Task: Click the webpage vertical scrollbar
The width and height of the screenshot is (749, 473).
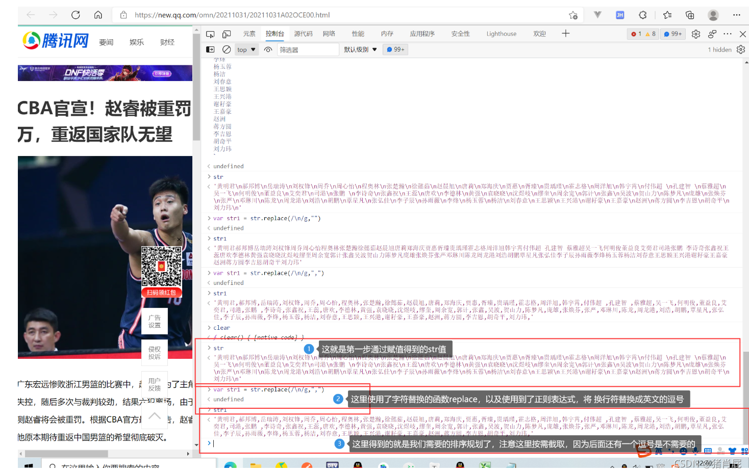Action: (x=196, y=87)
